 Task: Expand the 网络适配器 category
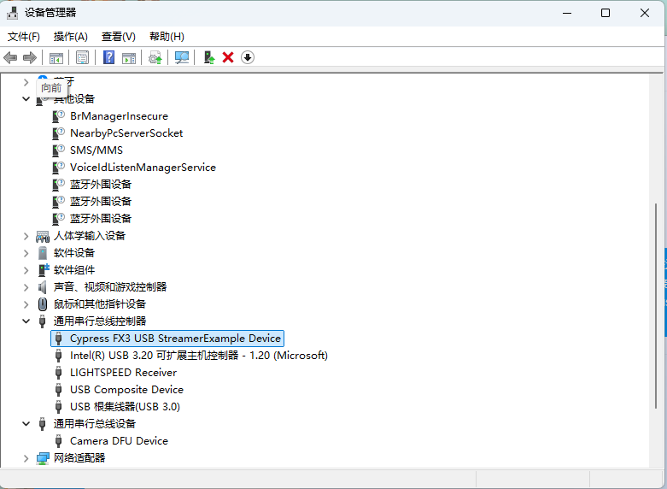coord(26,458)
